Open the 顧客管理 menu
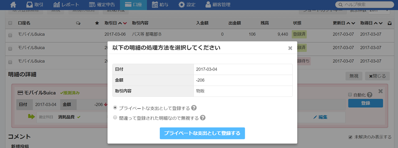398x148 pixels. (x=218, y=5)
